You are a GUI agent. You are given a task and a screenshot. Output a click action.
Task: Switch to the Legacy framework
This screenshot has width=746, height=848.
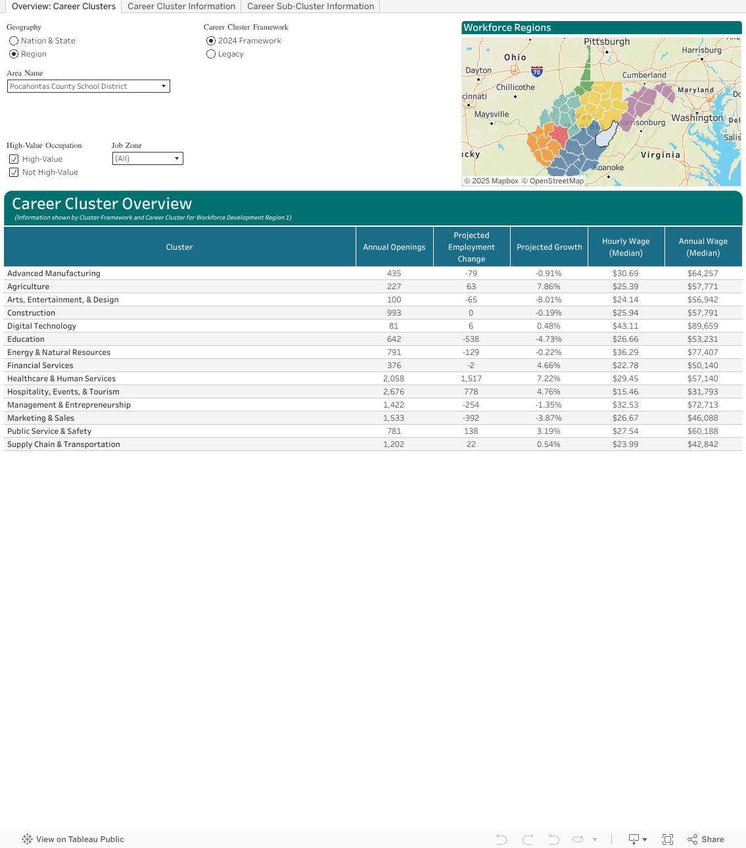pos(211,54)
